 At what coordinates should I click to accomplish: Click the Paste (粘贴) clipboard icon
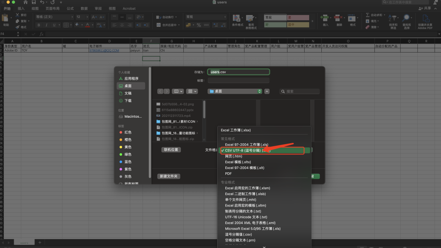5,18
